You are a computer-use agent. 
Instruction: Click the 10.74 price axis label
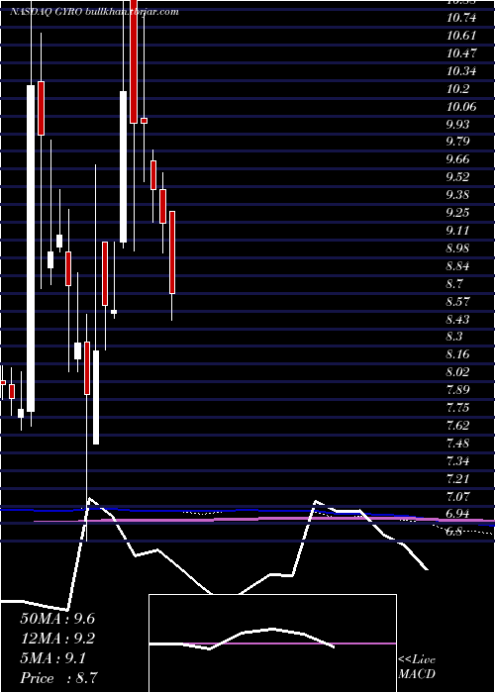pyautogui.click(x=461, y=18)
